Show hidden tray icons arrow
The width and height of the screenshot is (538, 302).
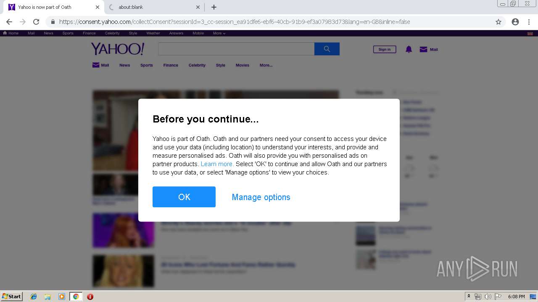(469, 297)
